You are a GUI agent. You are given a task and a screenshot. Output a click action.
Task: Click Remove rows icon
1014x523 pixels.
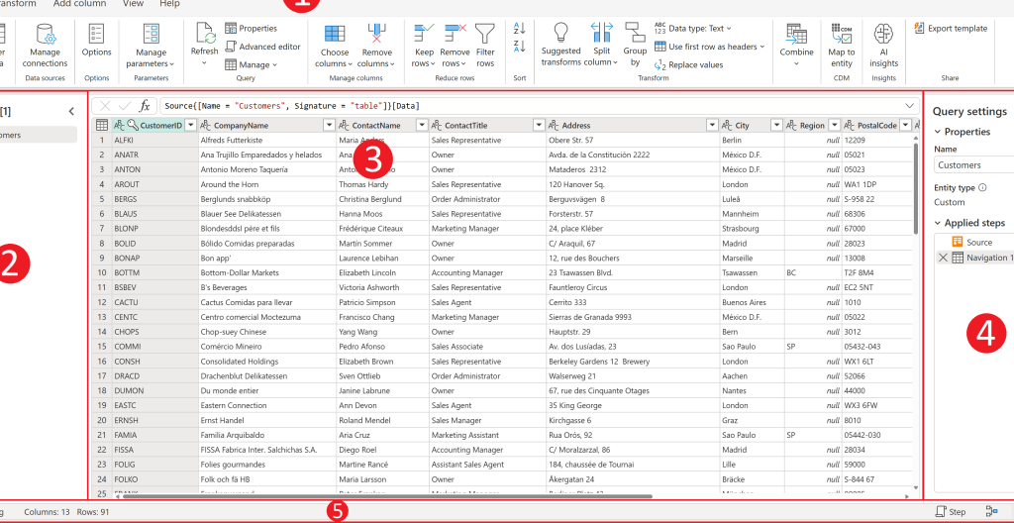point(456,33)
